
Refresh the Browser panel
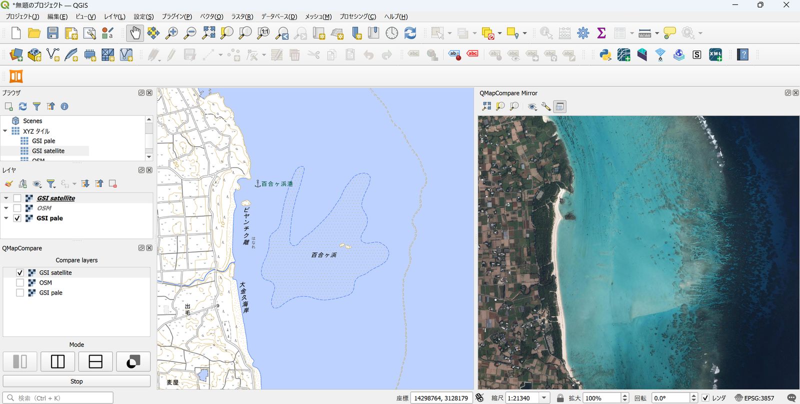click(x=22, y=106)
